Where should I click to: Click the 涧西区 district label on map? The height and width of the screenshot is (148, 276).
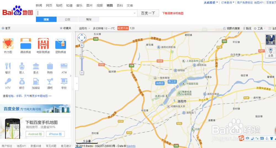pos(160,83)
